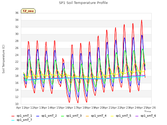Click the Time x-axis label
This screenshot has width=167, height=125.
coord(148,111)
